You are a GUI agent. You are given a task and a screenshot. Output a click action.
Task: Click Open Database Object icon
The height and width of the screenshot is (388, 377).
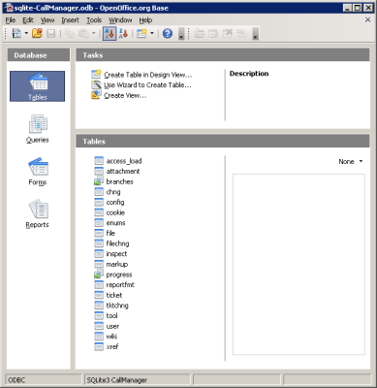pos(200,33)
